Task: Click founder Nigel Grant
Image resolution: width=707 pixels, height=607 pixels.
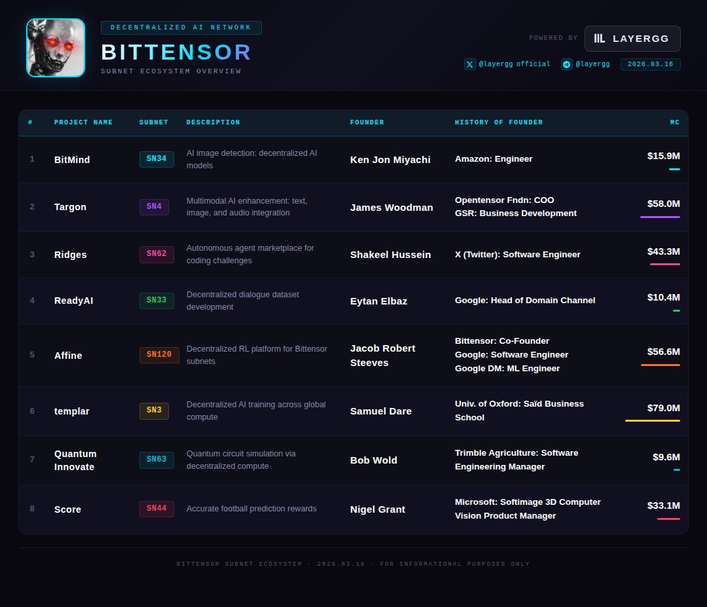Action: (x=378, y=509)
